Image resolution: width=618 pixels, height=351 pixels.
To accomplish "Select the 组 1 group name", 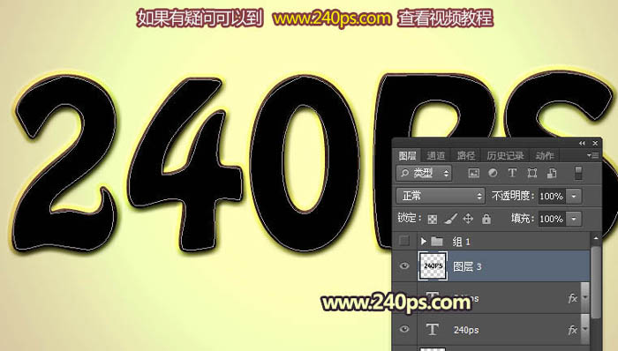I will click(461, 242).
